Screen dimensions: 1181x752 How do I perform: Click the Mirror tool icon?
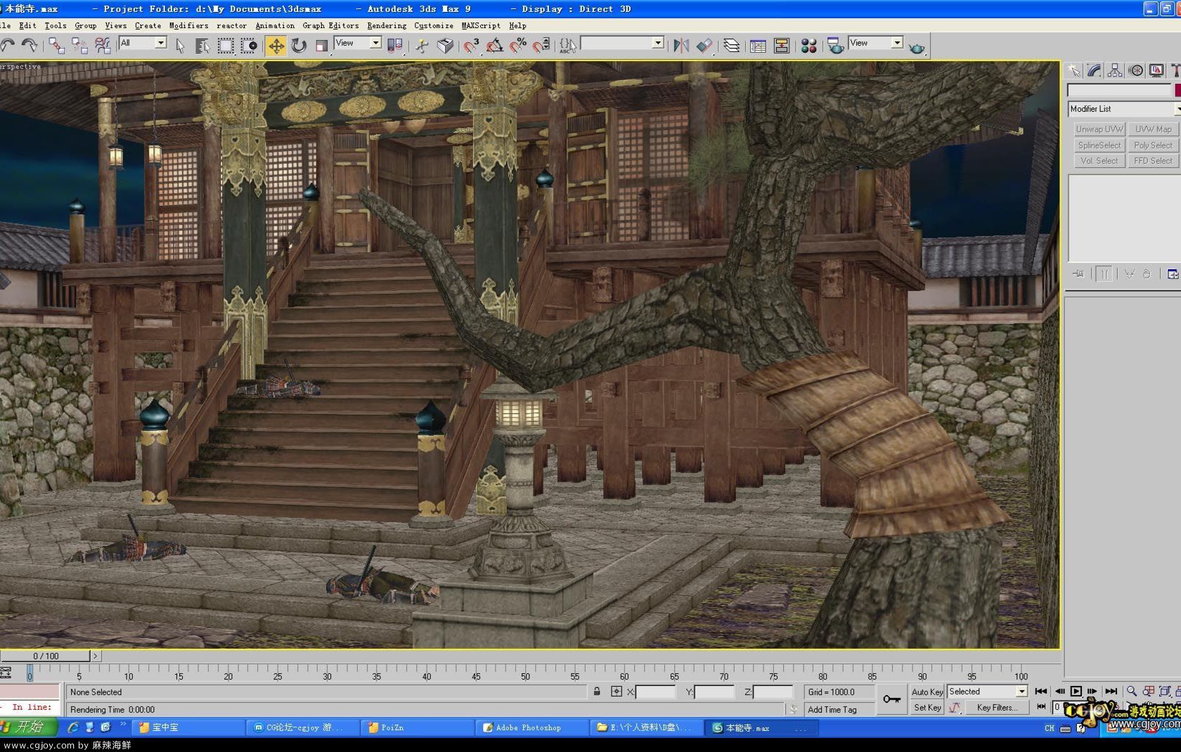tap(680, 46)
